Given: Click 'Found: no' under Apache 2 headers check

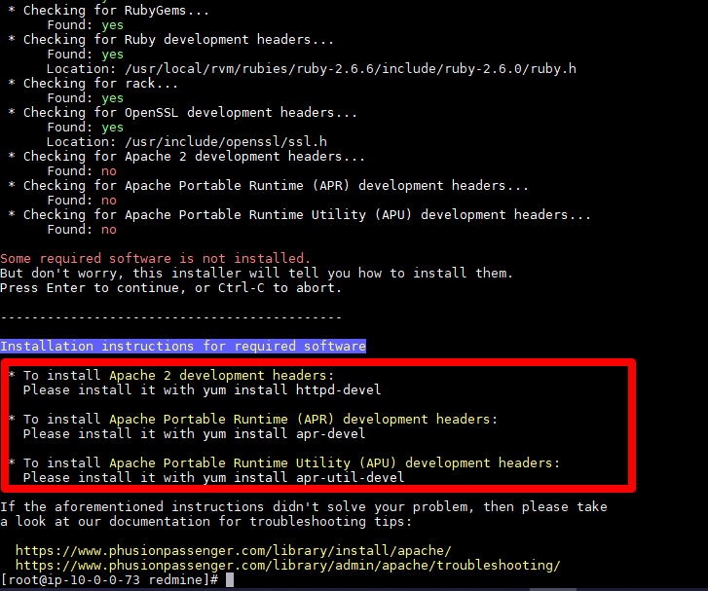Looking at the screenshot, I should coord(82,171).
